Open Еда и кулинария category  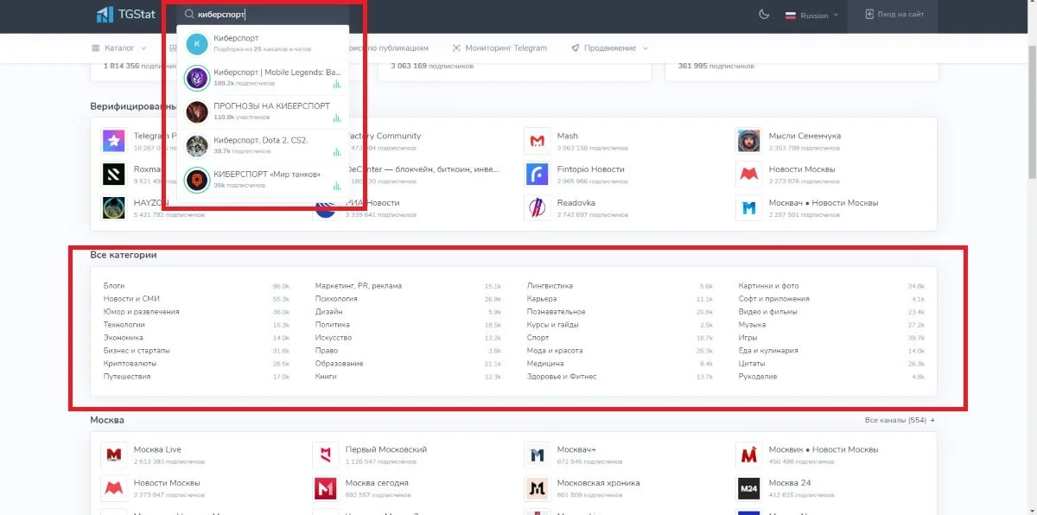(x=768, y=350)
